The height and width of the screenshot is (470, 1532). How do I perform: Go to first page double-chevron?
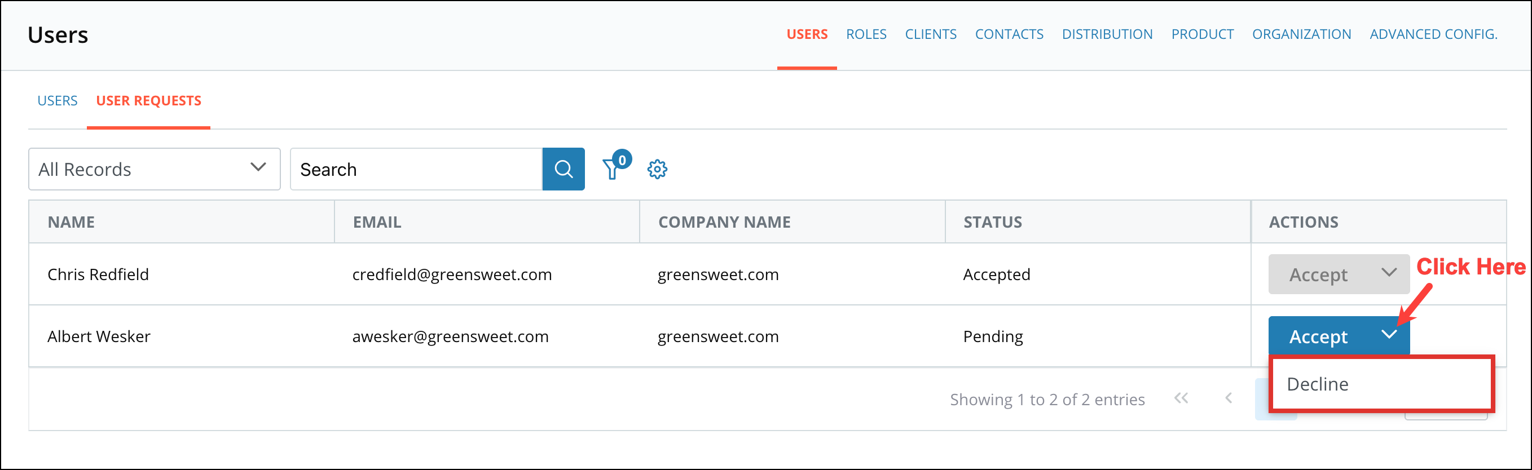[x=1181, y=398]
